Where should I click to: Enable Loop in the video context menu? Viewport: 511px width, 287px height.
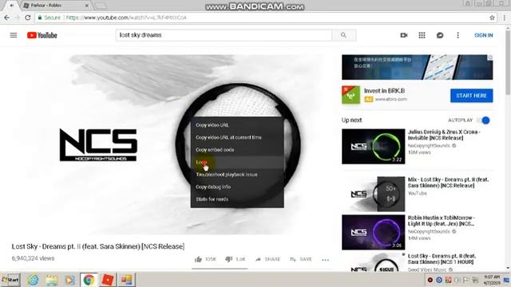pos(237,162)
